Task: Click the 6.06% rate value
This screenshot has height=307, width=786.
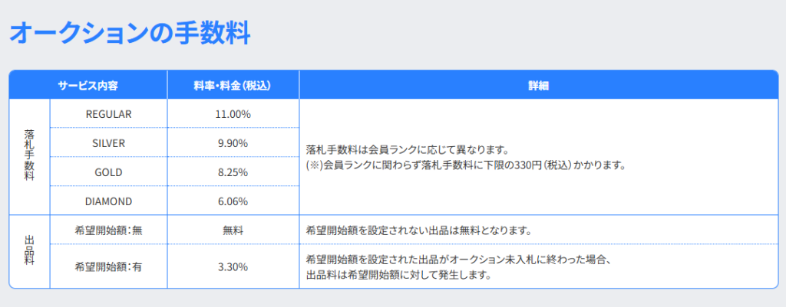Action: point(233,201)
